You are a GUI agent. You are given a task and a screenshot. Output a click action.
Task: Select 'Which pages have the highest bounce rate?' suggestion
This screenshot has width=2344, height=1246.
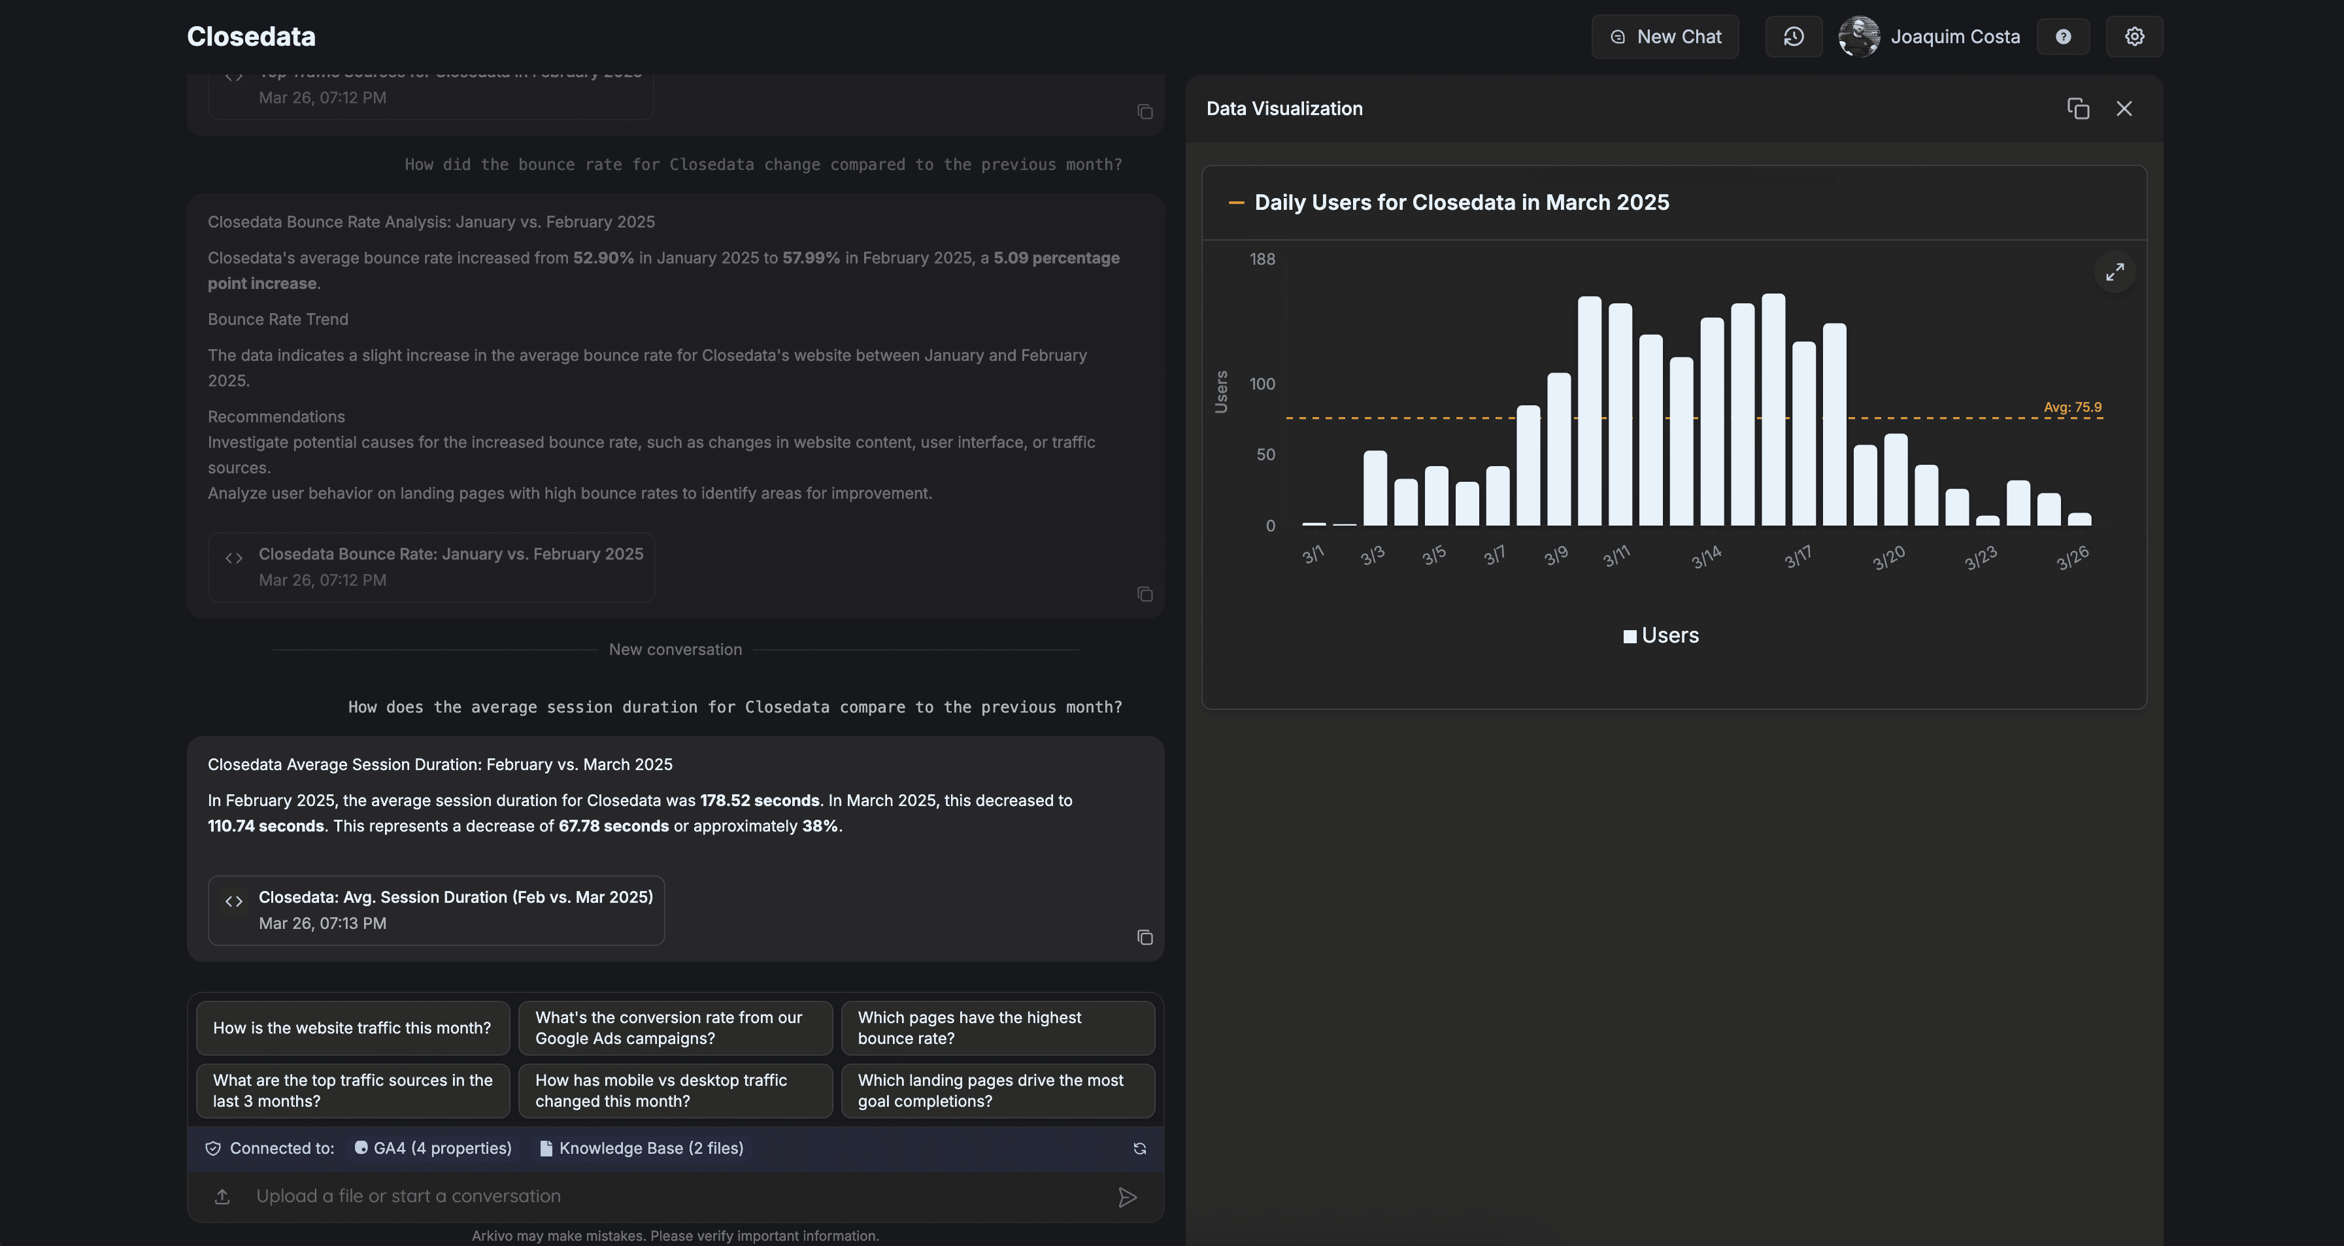997,1028
